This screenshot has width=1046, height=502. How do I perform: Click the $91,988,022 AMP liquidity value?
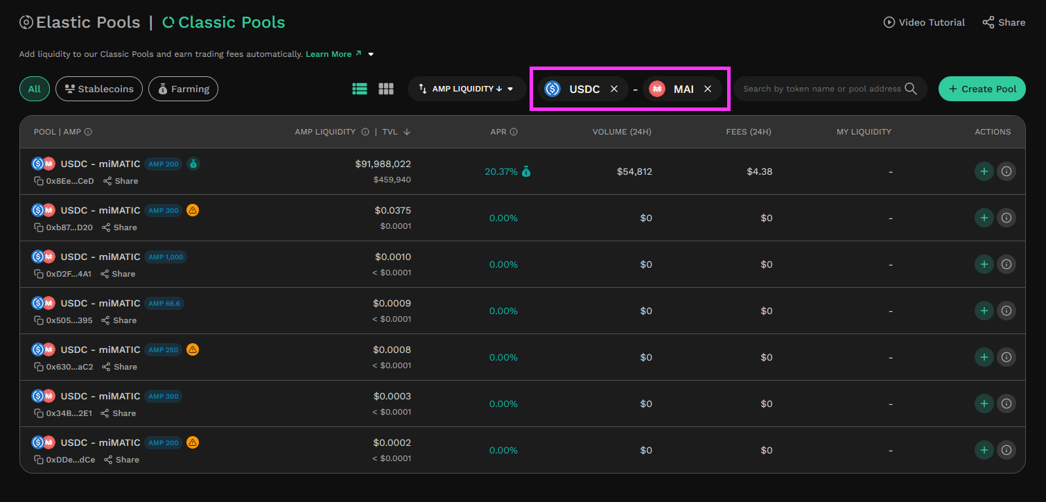383,164
